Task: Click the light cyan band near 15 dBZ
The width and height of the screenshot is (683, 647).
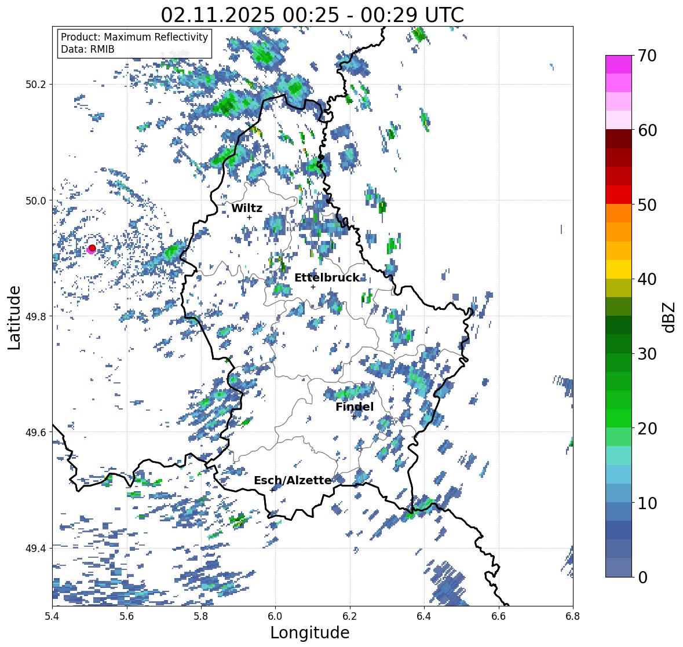Action: 619,456
